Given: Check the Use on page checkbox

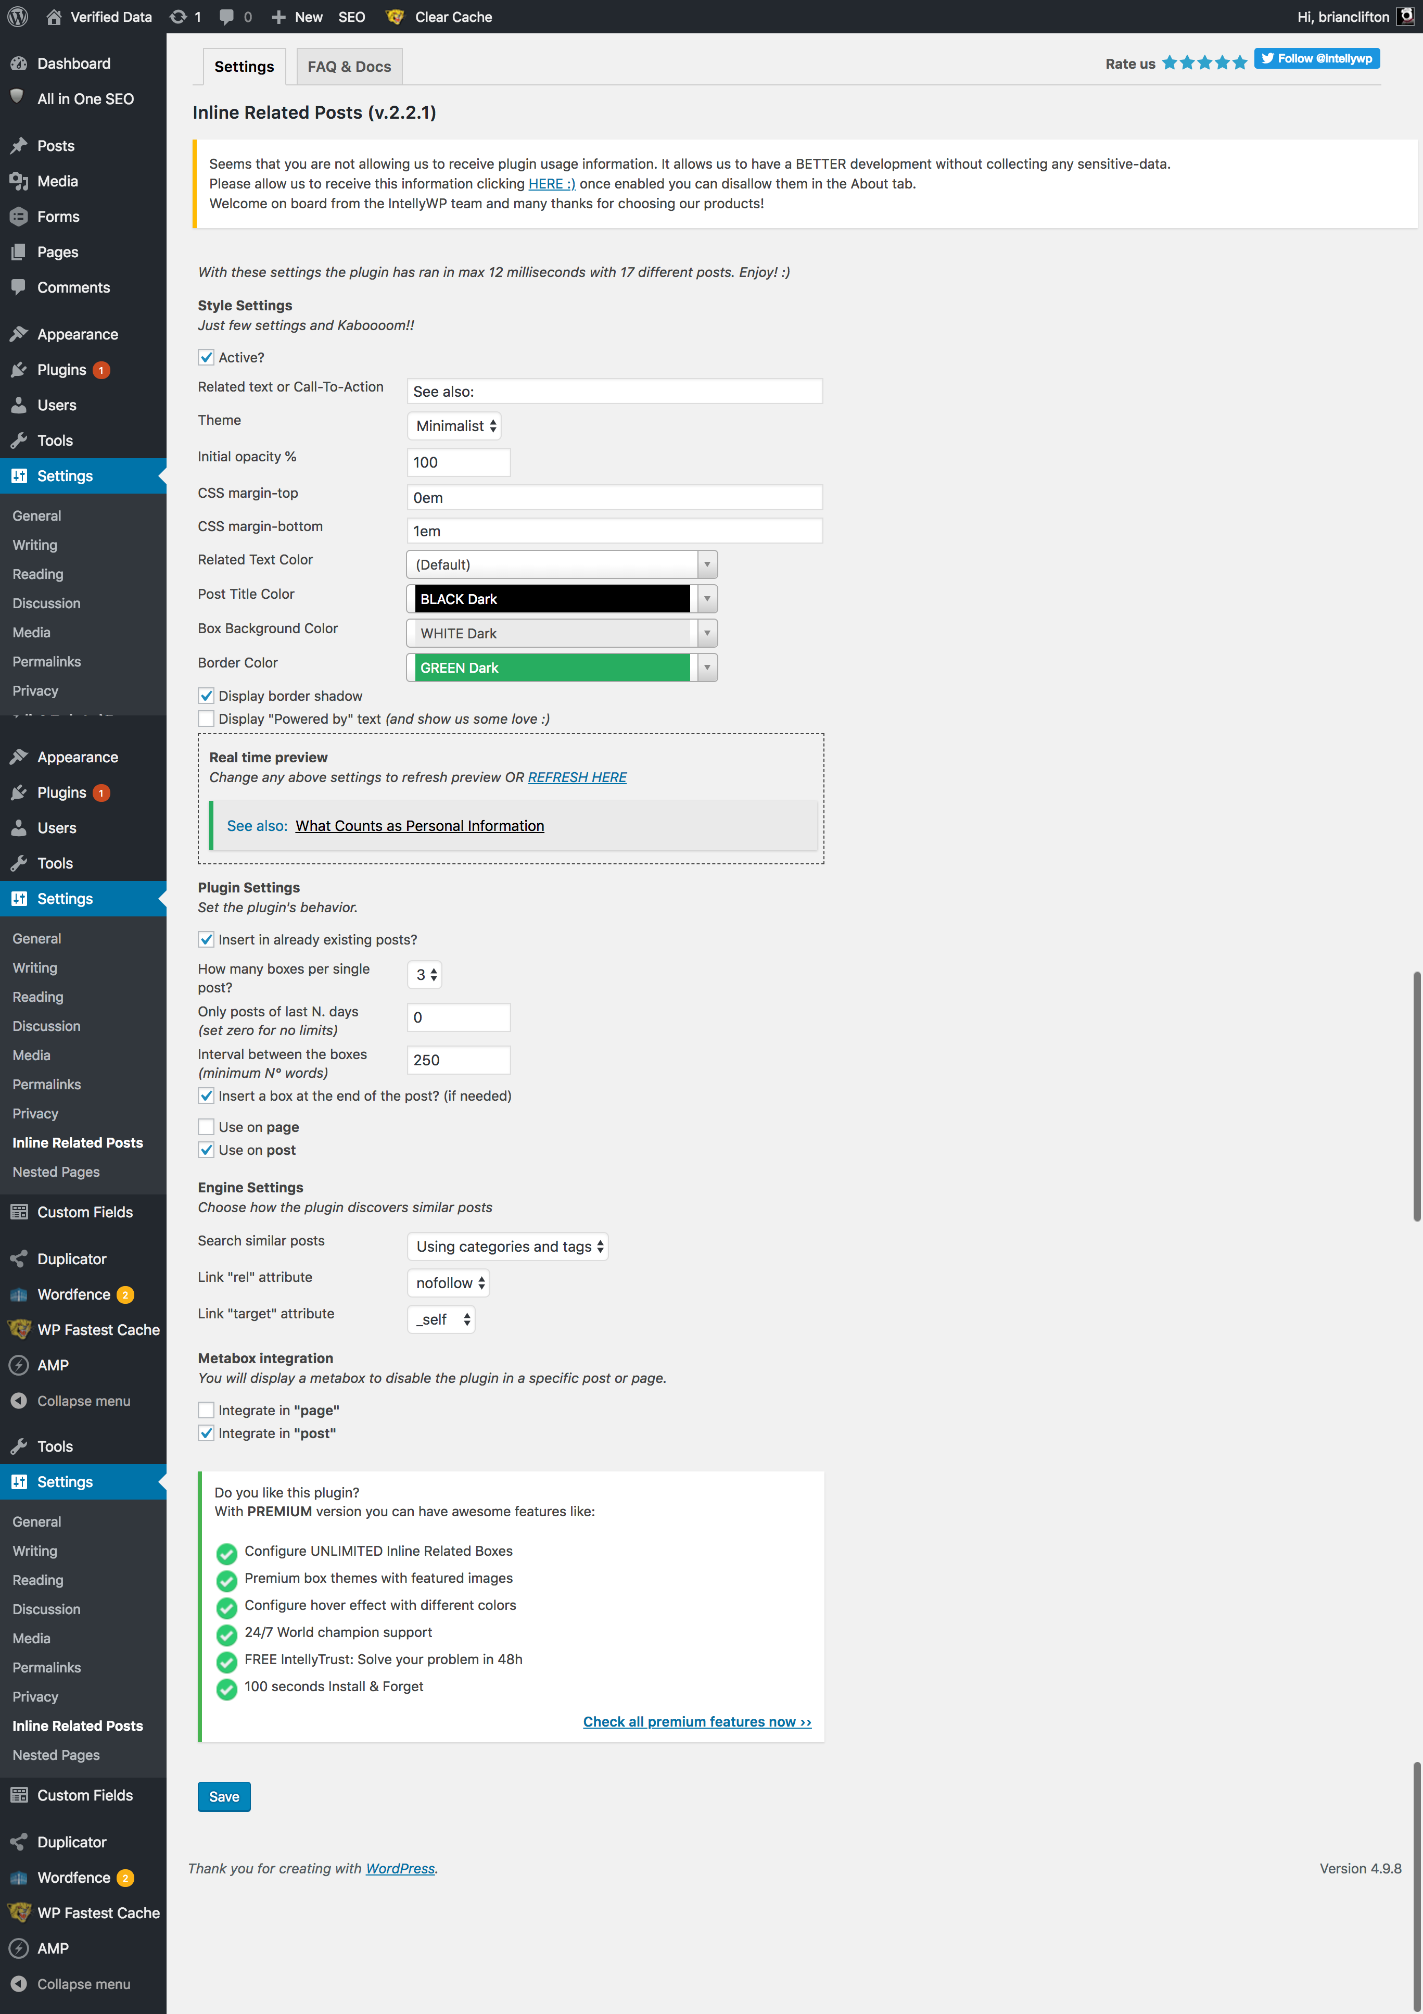Looking at the screenshot, I should (x=206, y=1127).
